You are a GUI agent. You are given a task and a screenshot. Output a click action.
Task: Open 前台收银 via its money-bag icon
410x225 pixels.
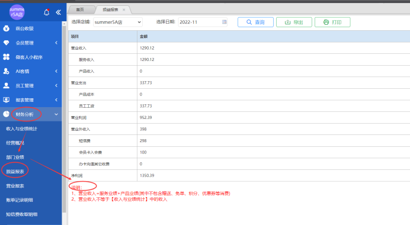pyautogui.click(x=7, y=28)
